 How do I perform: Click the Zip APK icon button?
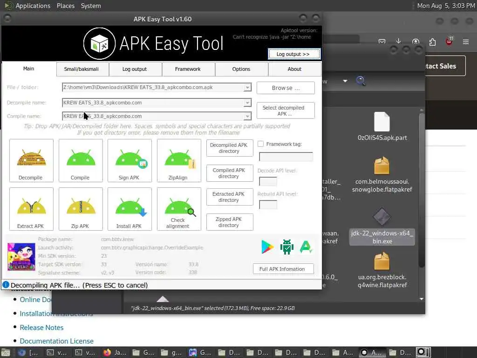pos(81,209)
